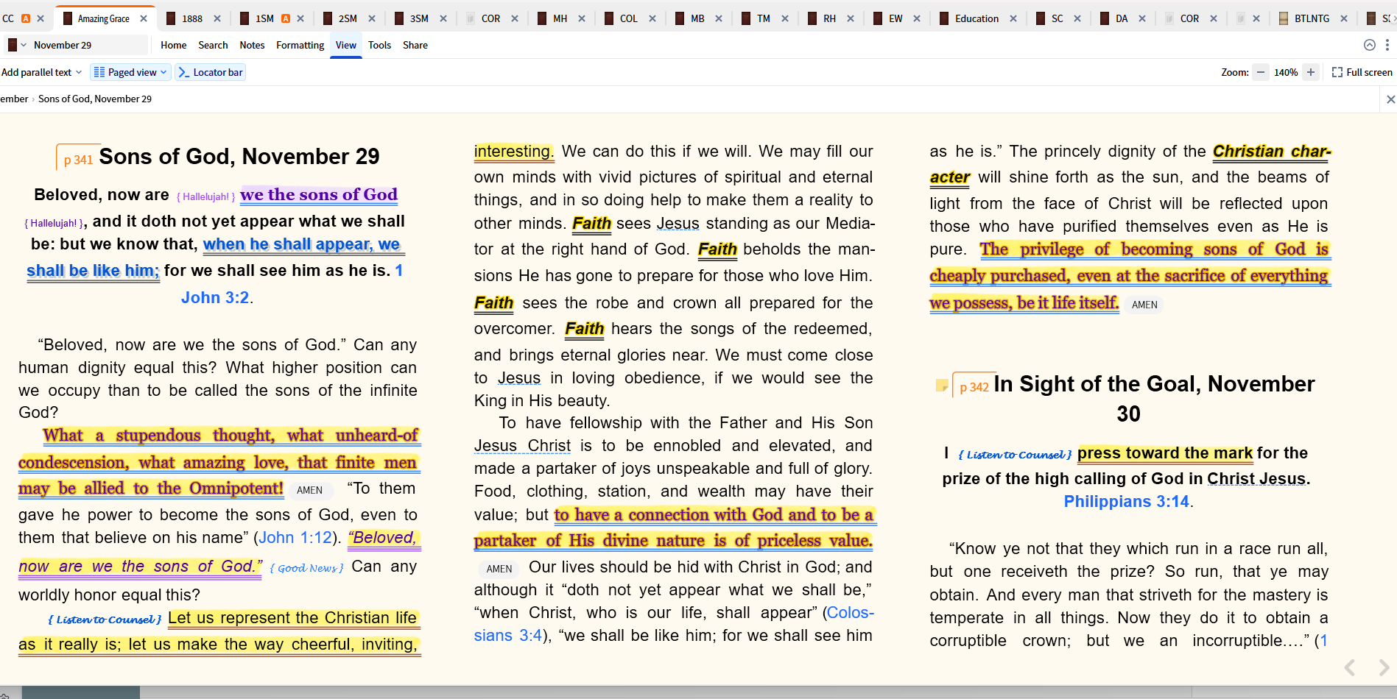This screenshot has height=699, width=1397.
Task: Enter Full screen mode
Action: tap(1362, 72)
